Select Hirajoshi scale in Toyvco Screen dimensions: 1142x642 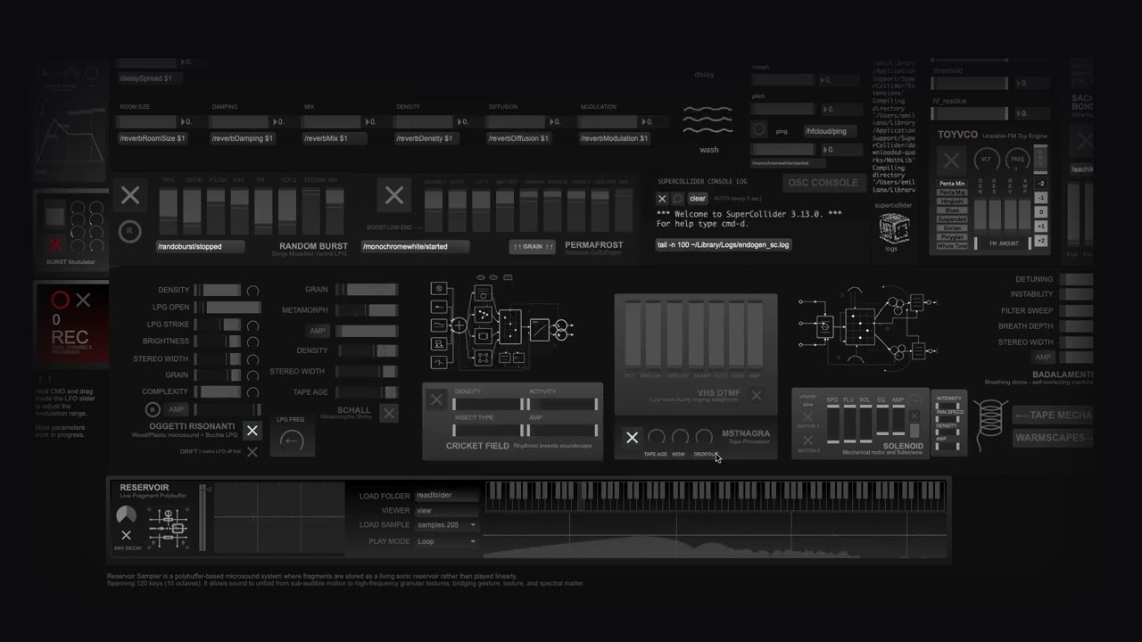click(x=953, y=202)
